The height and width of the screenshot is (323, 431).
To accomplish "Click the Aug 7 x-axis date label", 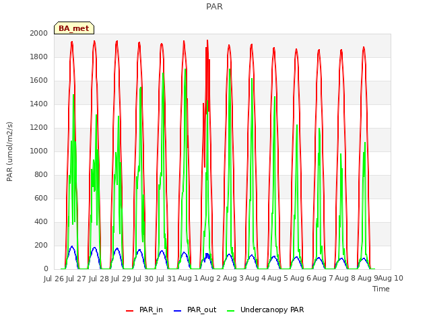I will (323, 279).
